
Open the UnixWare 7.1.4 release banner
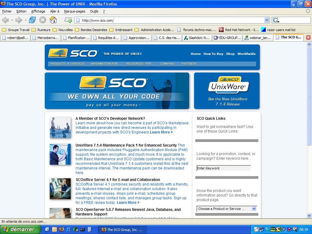pos(227,91)
